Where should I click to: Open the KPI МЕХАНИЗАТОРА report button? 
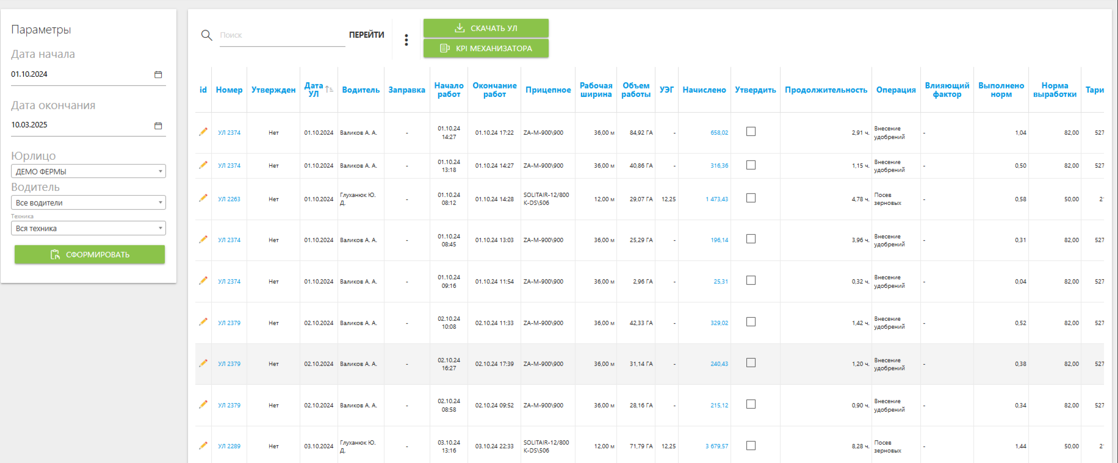(486, 48)
